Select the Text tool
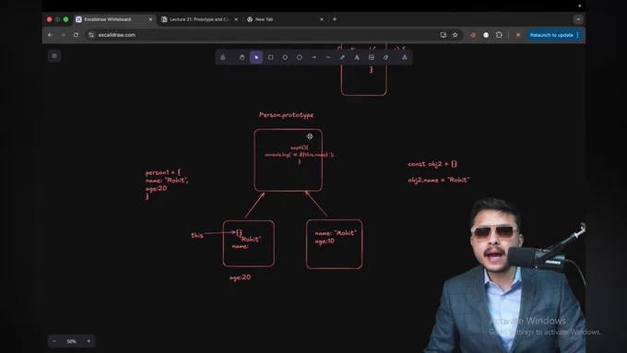The width and height of the screenshot is (627, 353). [357, 57]
